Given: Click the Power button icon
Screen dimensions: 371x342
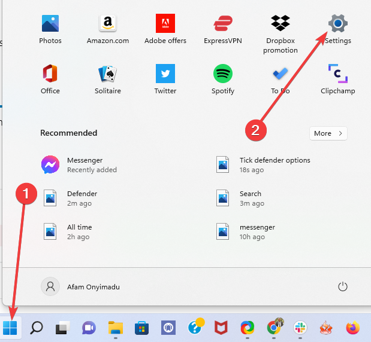Looking at the screenshot, I should [342, 287].
